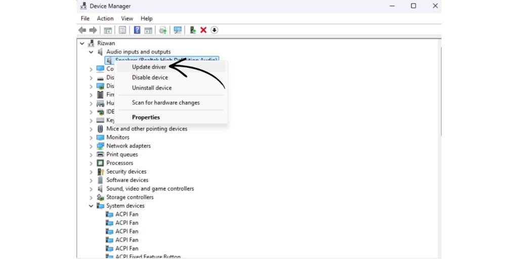Select the Rizwan tree label
The image size is (518, 259).
106,43
